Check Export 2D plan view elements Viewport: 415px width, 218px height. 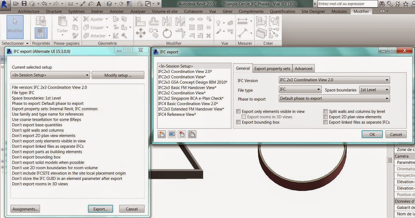[x=325, y=117]
